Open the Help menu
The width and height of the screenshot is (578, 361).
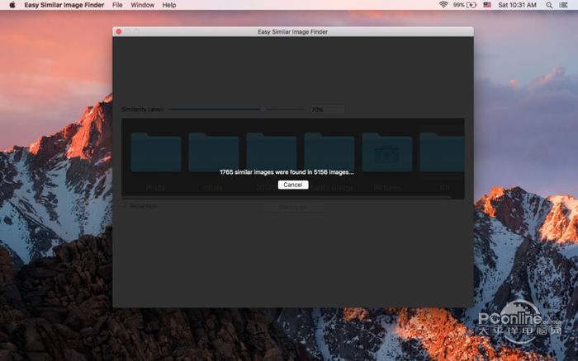coord(169,5)
